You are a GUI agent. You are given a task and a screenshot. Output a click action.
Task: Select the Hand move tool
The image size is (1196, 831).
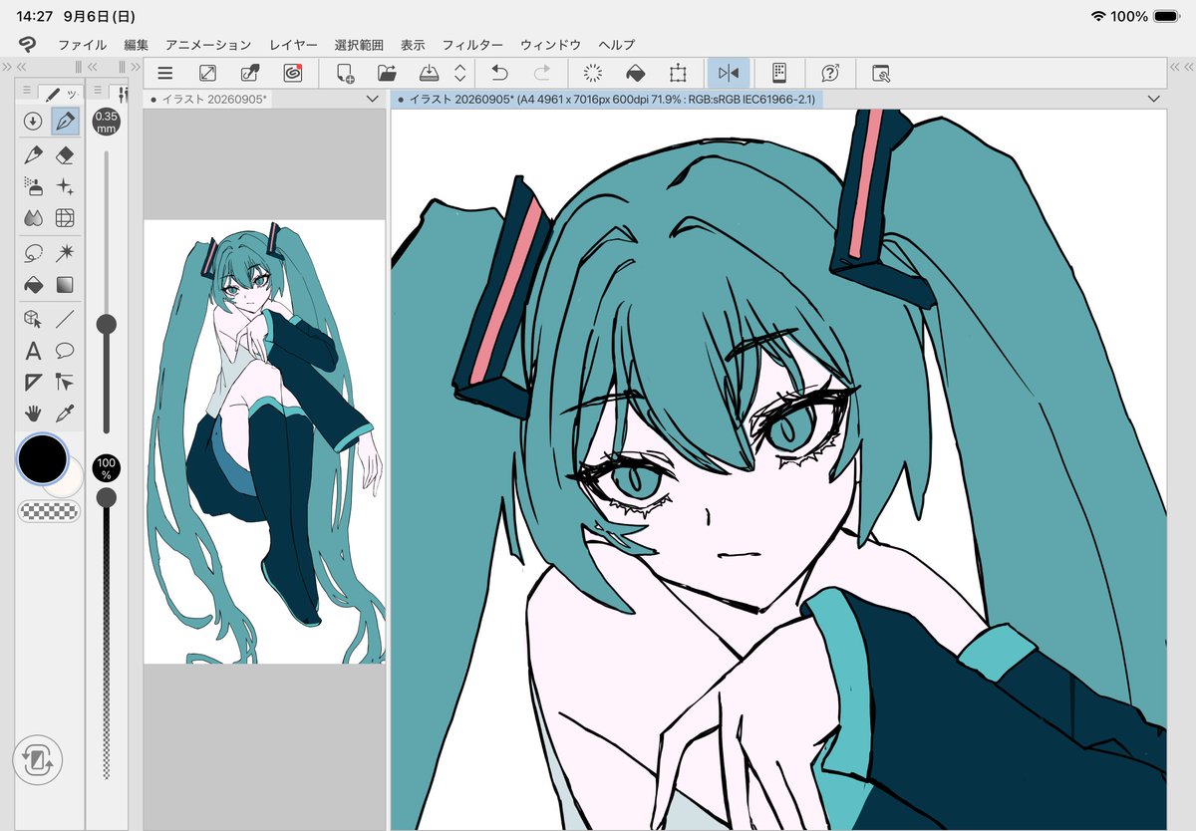coord(33,413)
